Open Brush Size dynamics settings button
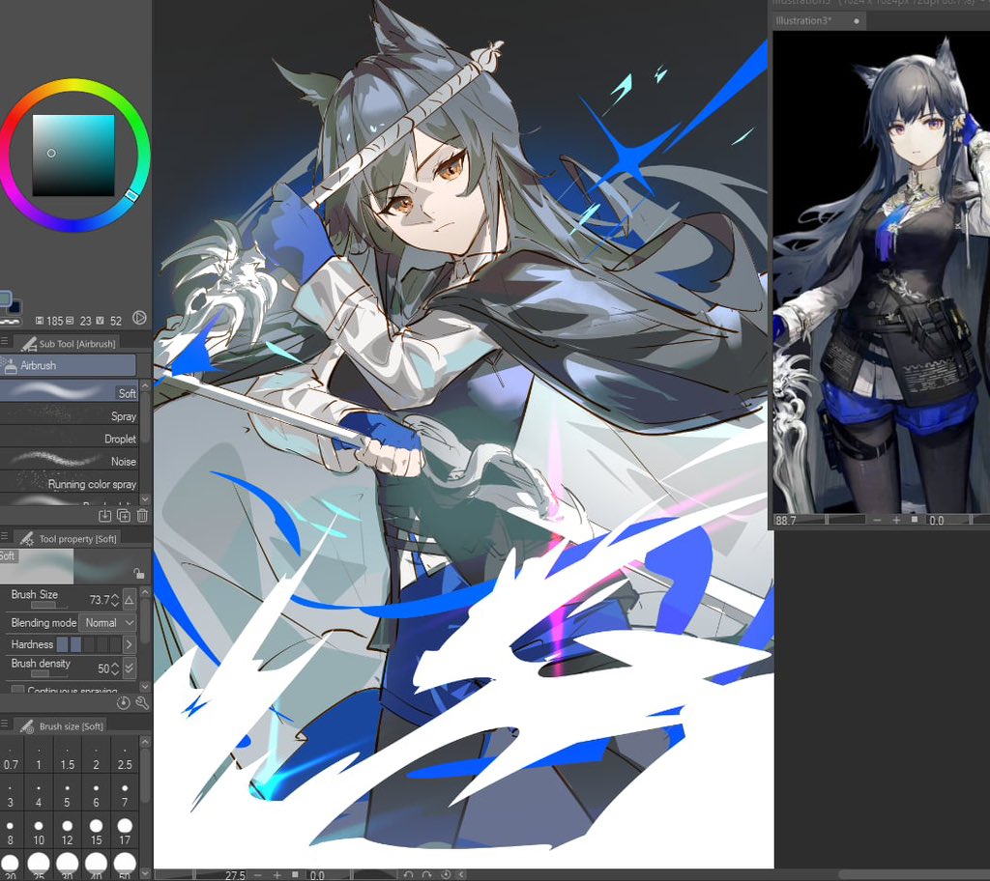Viewport: 990px width, 881px height. 129,599
